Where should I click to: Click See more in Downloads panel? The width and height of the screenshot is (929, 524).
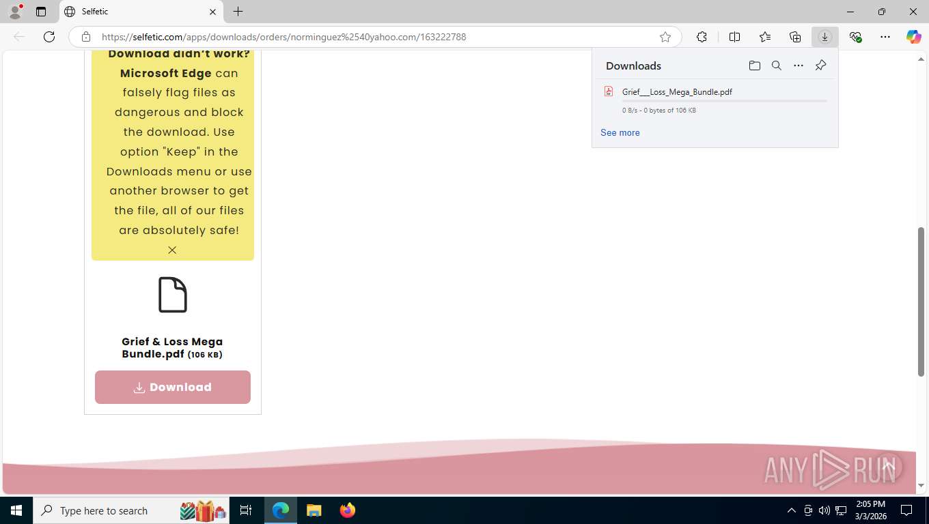pos(620,132)
